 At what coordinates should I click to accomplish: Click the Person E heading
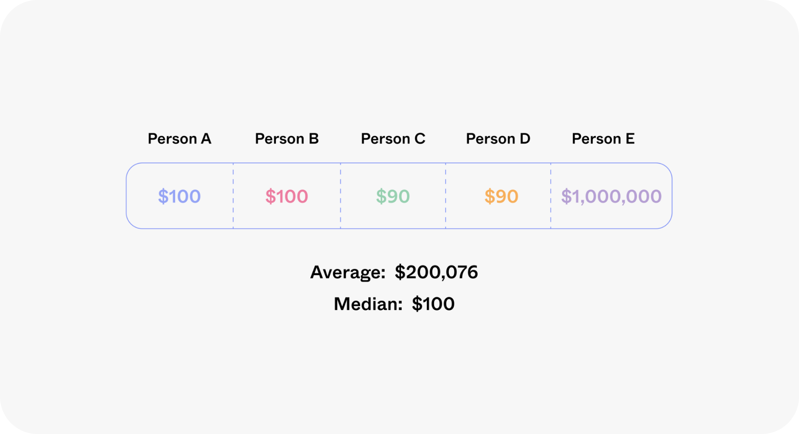[x=603, y=139]
